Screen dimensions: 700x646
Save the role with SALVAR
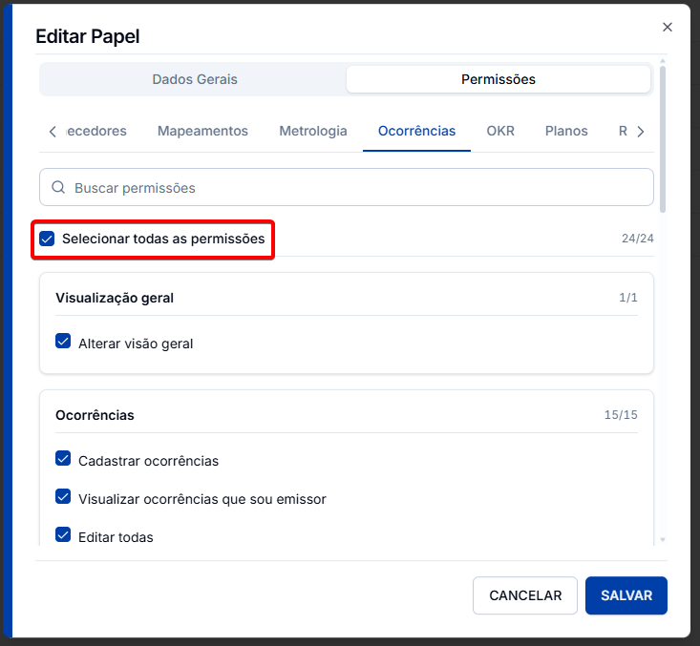(x=626, y=595)
